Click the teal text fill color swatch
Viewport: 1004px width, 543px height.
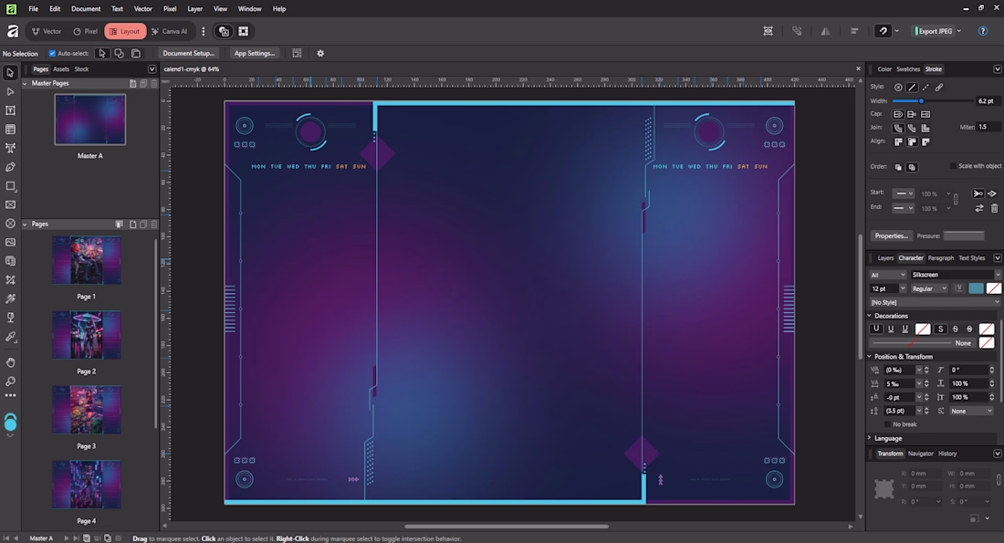976,288
